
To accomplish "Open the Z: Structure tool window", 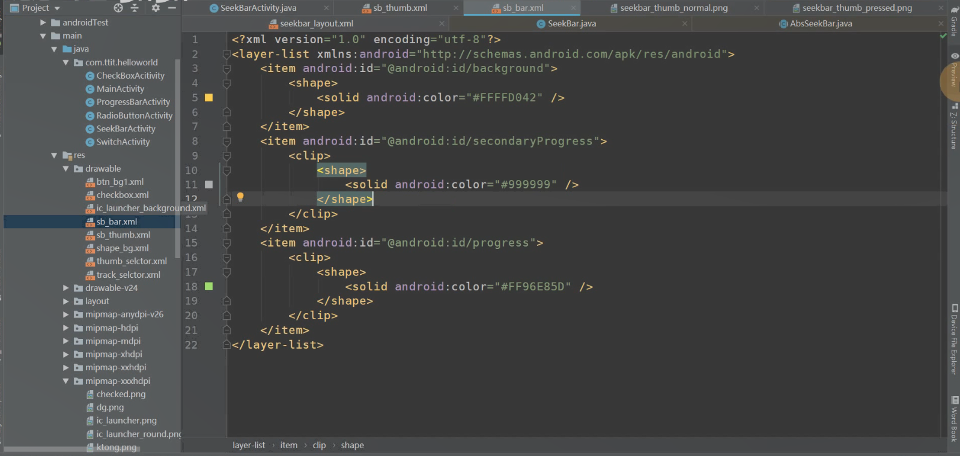I will (x=954, y=126).
